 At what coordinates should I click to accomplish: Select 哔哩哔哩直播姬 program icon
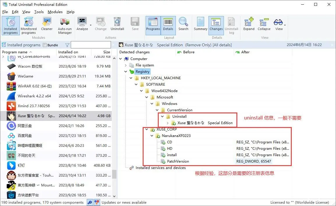(x=11, y=146)
